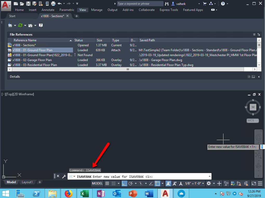Image resolution: width=265 pixels, height=198 pixels.
Task: Undo the last action
Action: pyautogui.click(x=59, y=4)
